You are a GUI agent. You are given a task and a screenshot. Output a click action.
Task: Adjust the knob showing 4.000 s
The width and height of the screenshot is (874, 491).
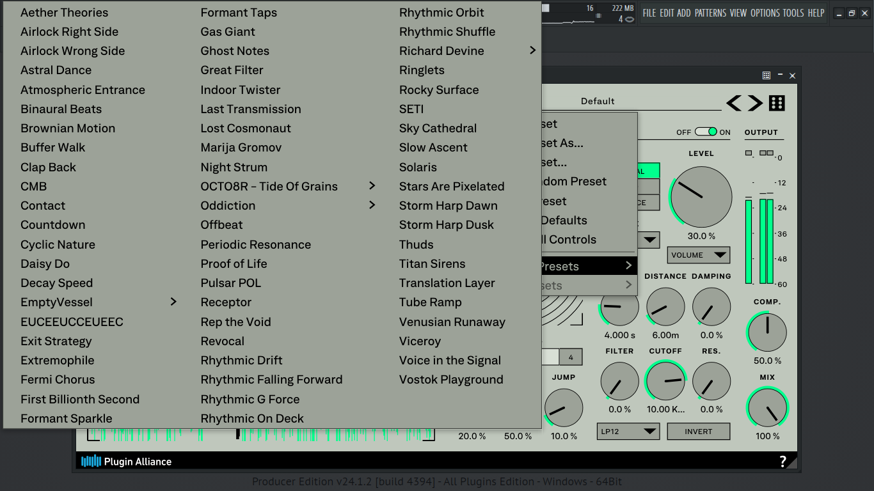[619, 307]
